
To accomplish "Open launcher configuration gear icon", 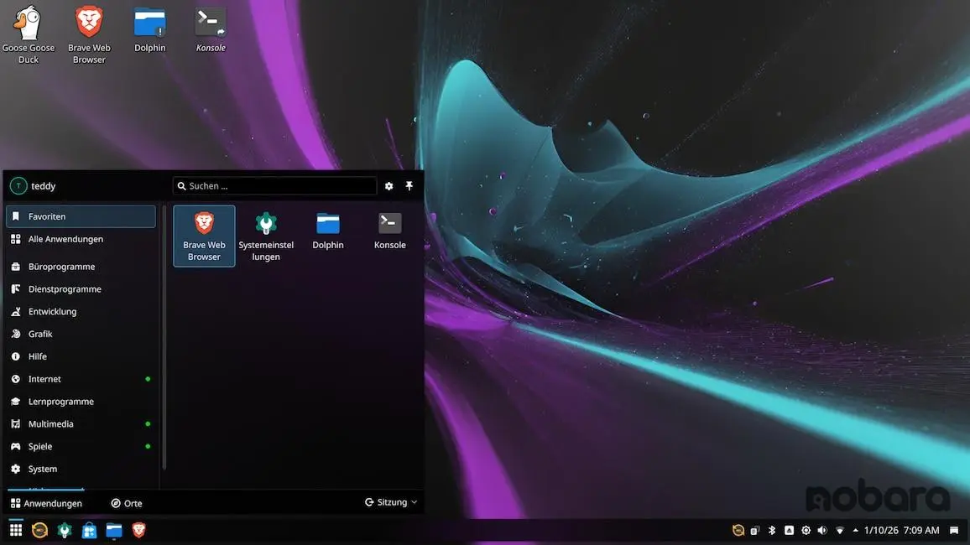I will coord(389,186).
